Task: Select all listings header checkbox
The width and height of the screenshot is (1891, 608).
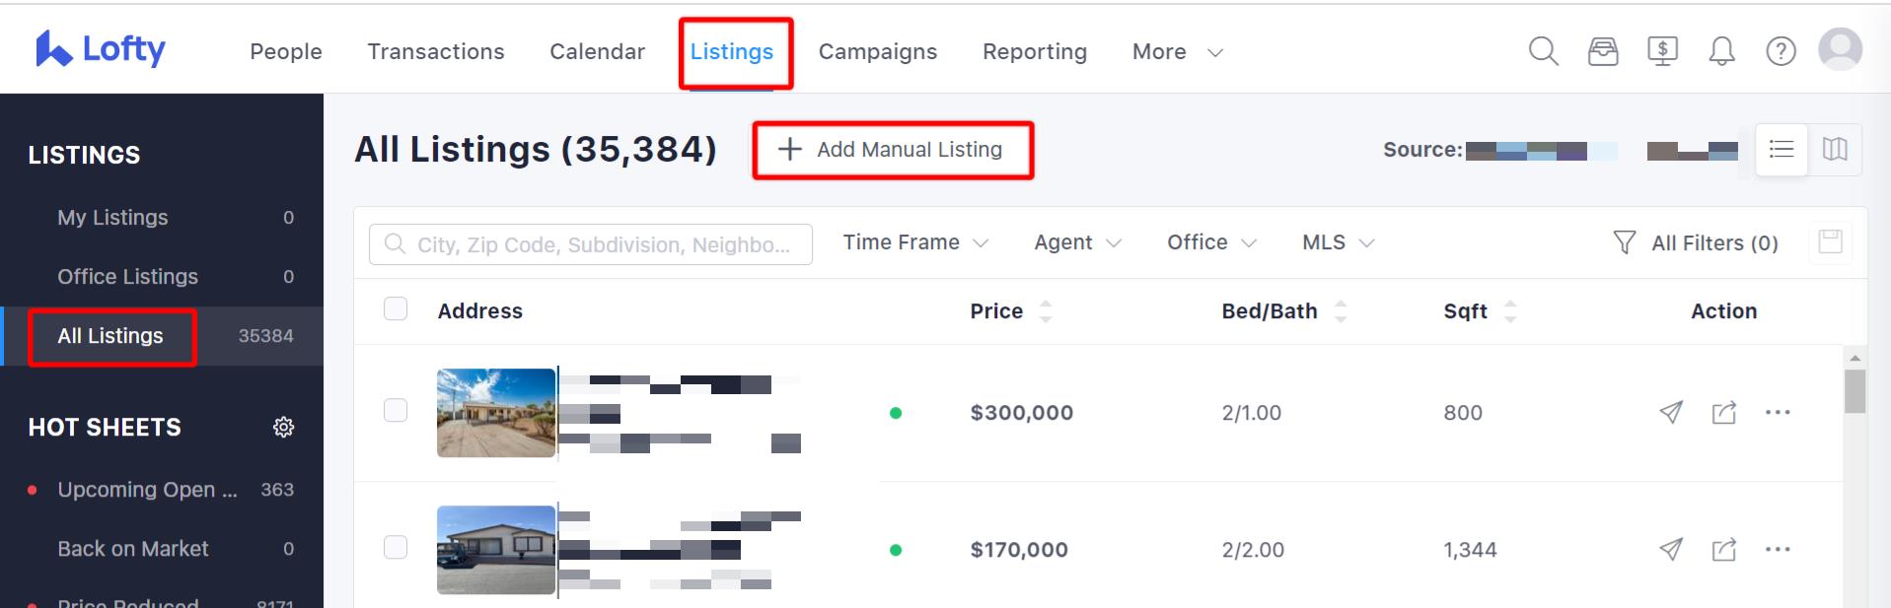Action: [x=396, y=309]
